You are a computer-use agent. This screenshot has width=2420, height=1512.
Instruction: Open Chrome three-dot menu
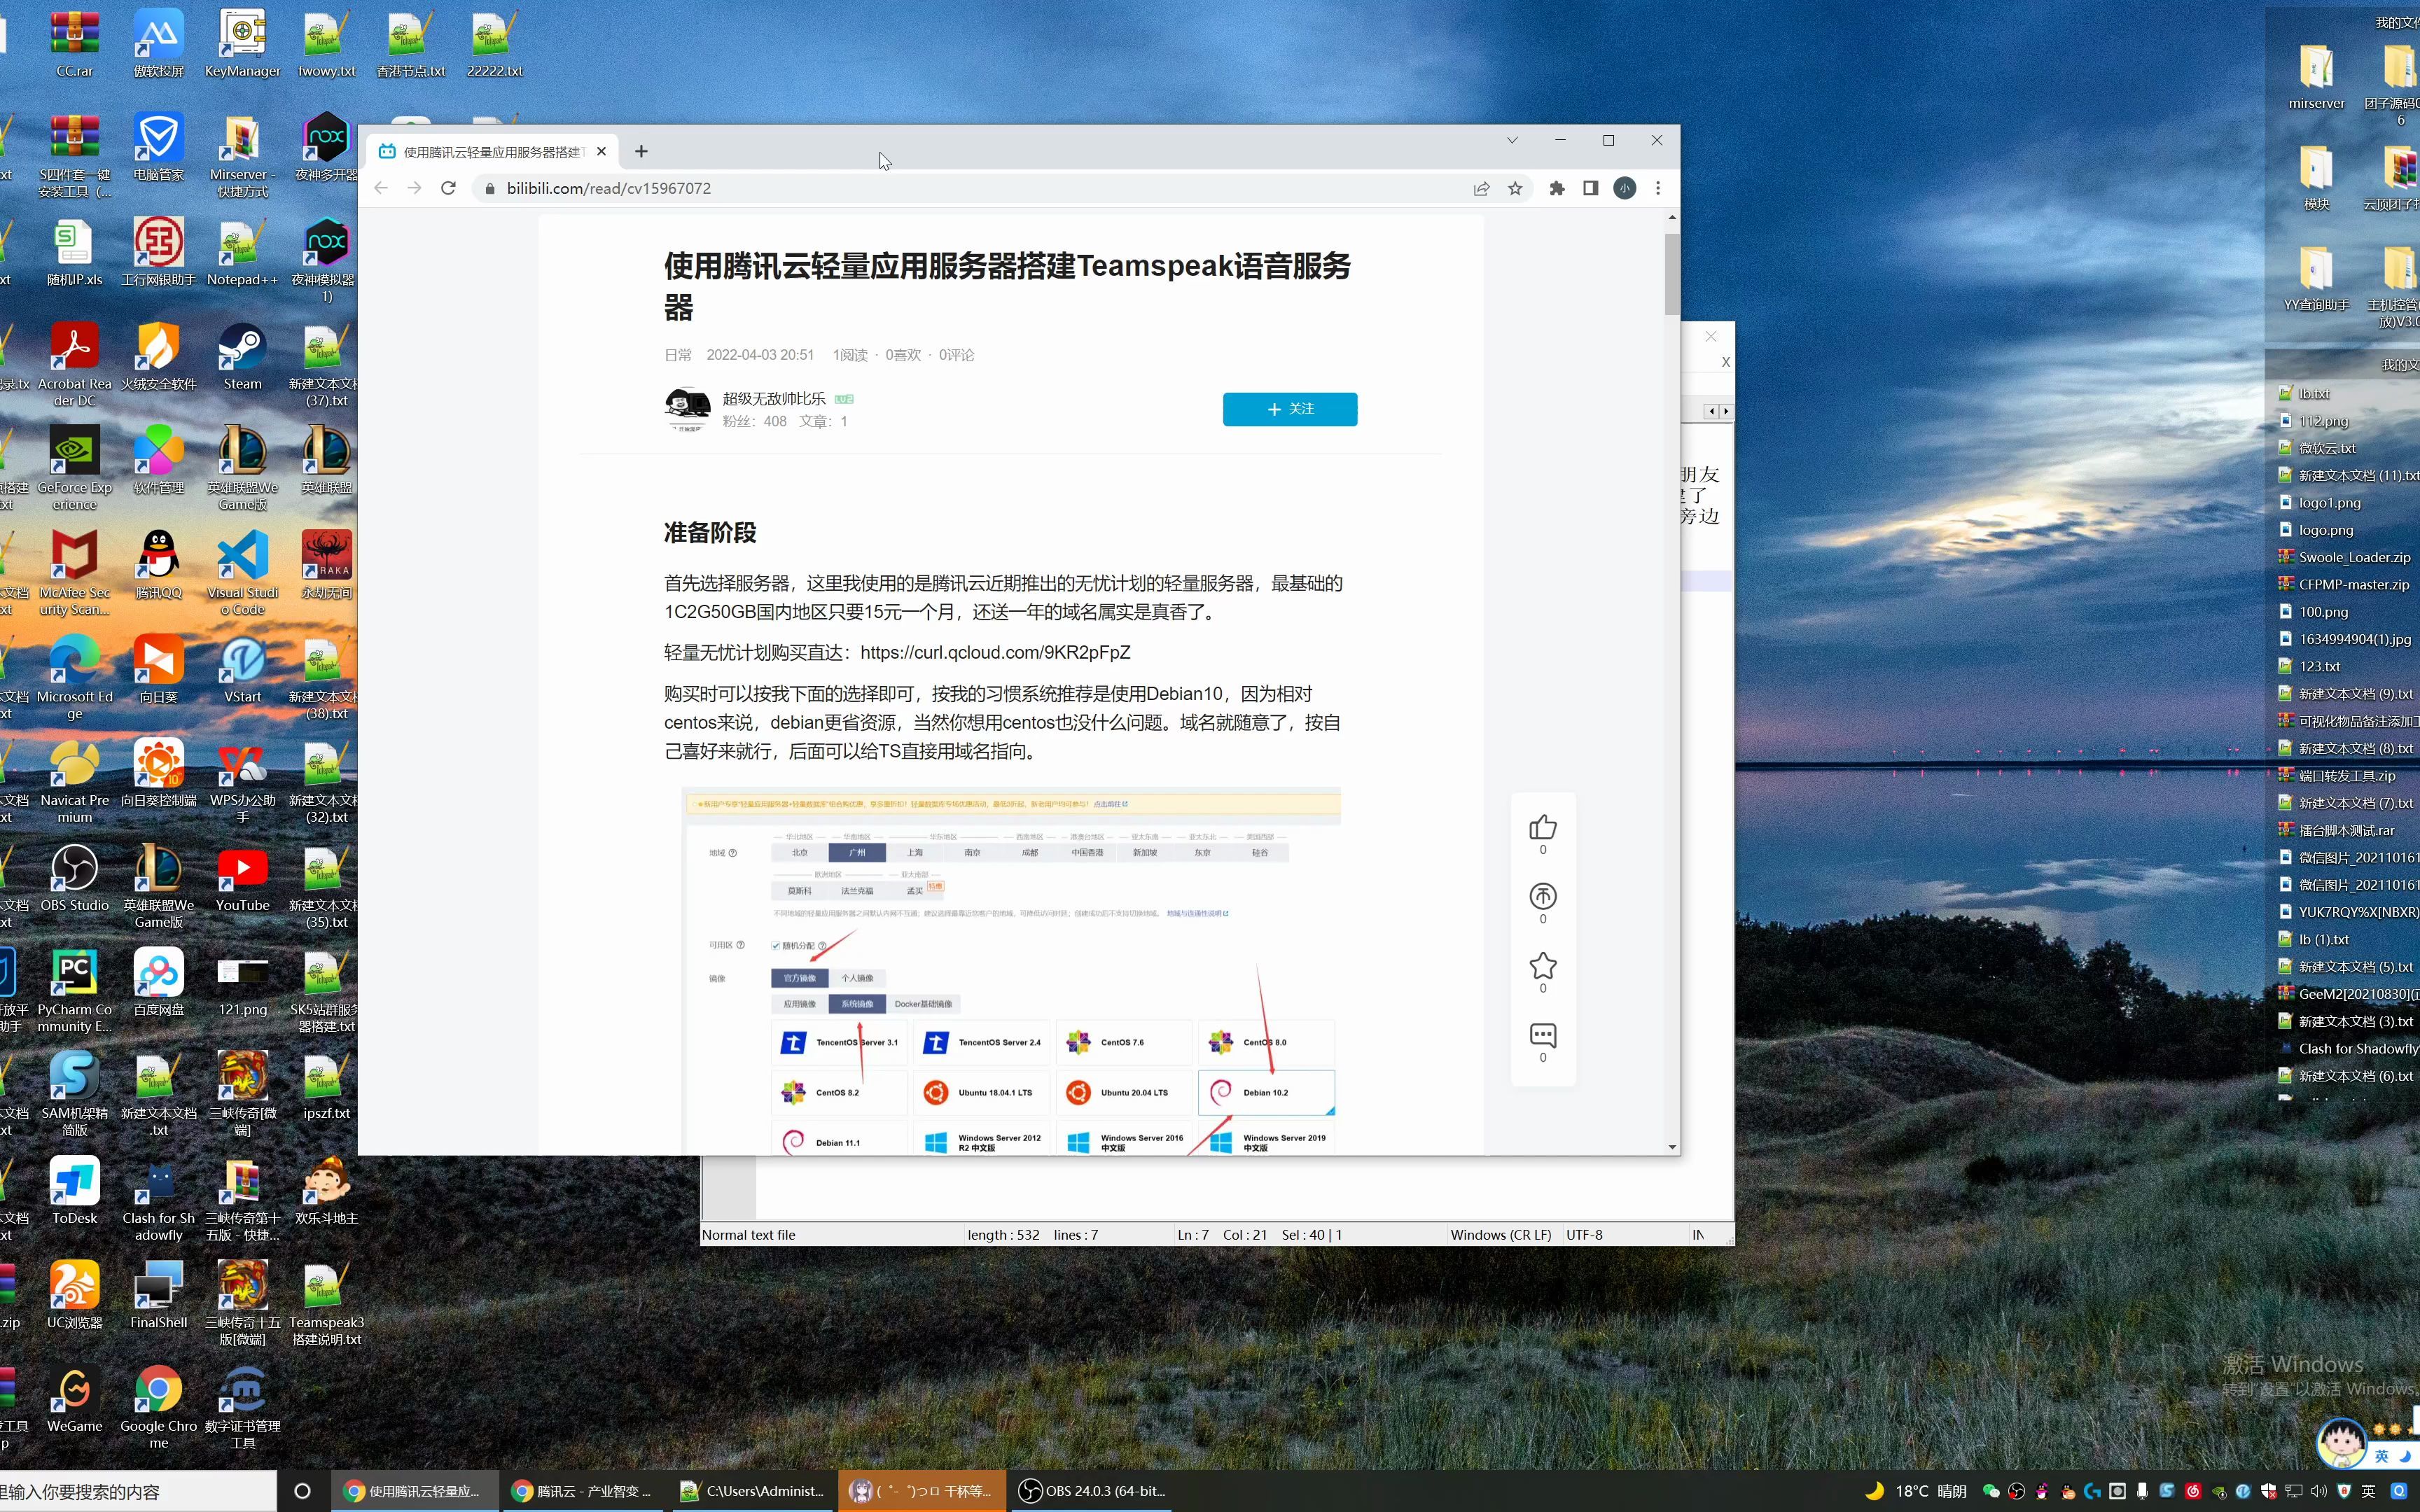tap(1658, 188)
